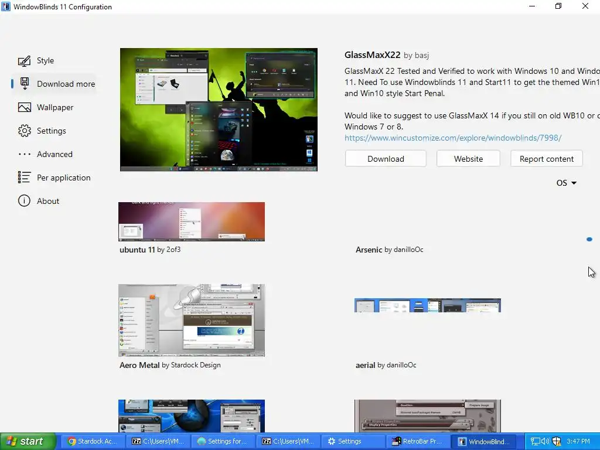
Task: Open the RetroBar Pr... taskbar item
Action: (x=418, y=442)
